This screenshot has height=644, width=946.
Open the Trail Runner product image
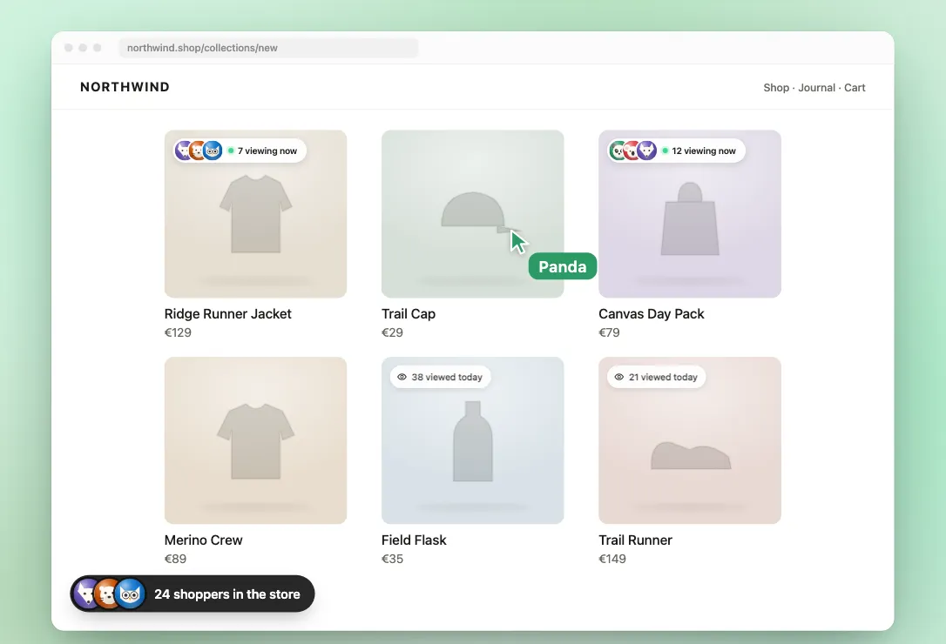(x=690, y=440)
